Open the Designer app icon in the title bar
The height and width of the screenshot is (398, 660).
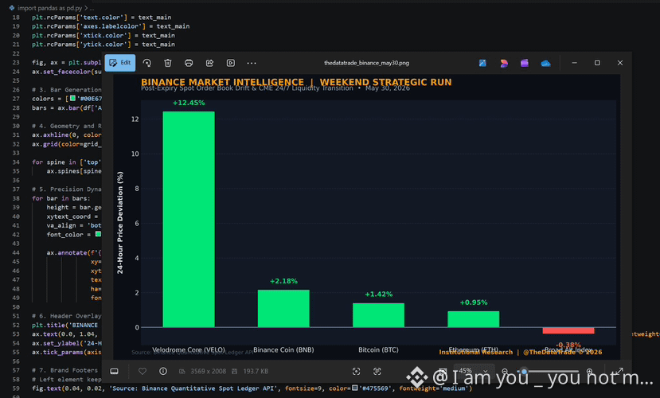pos(504,63)
